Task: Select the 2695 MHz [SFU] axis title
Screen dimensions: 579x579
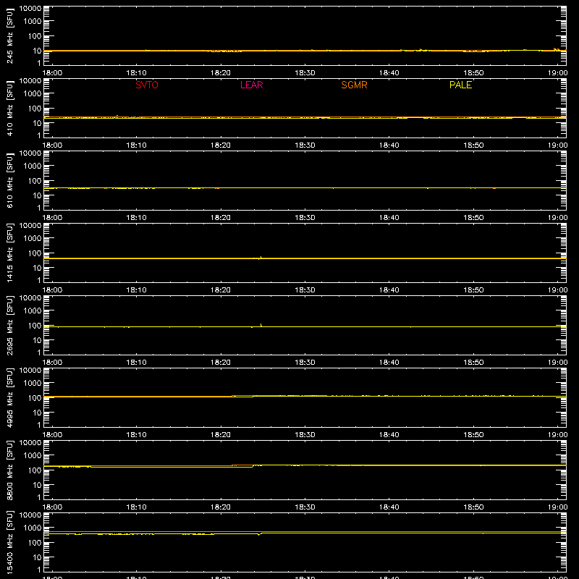Action: pos(10,325)
